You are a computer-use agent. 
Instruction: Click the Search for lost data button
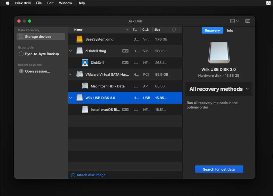[x=219, y=169]
